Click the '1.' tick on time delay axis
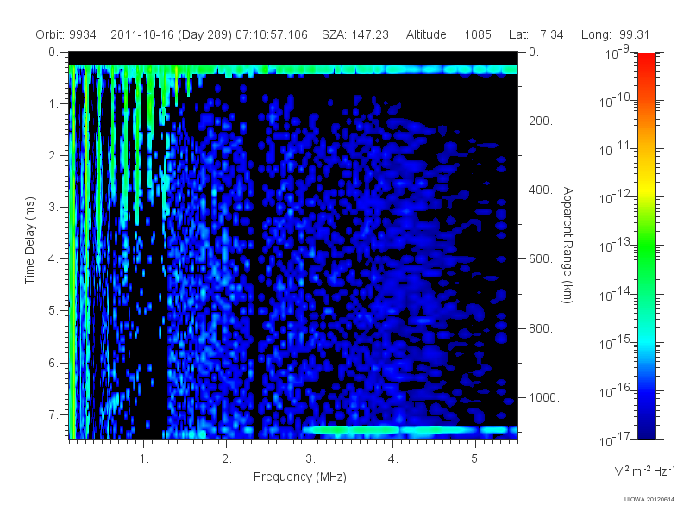The image size is (690, 517). coord(53,103)
